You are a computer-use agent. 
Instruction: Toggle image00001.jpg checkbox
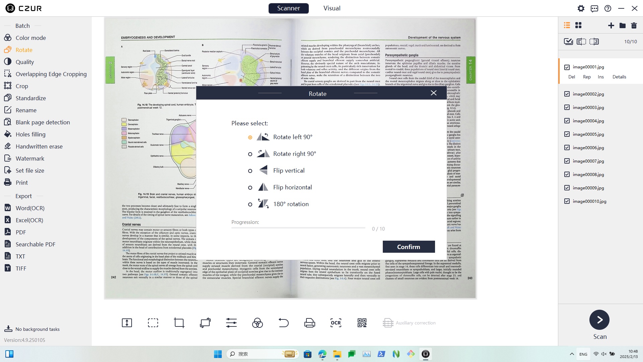[567, 66]
